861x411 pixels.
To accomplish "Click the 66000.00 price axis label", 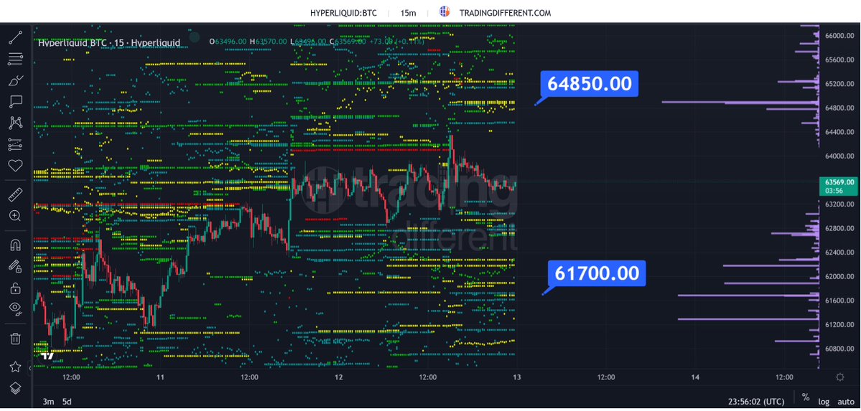I will [839, 36].
